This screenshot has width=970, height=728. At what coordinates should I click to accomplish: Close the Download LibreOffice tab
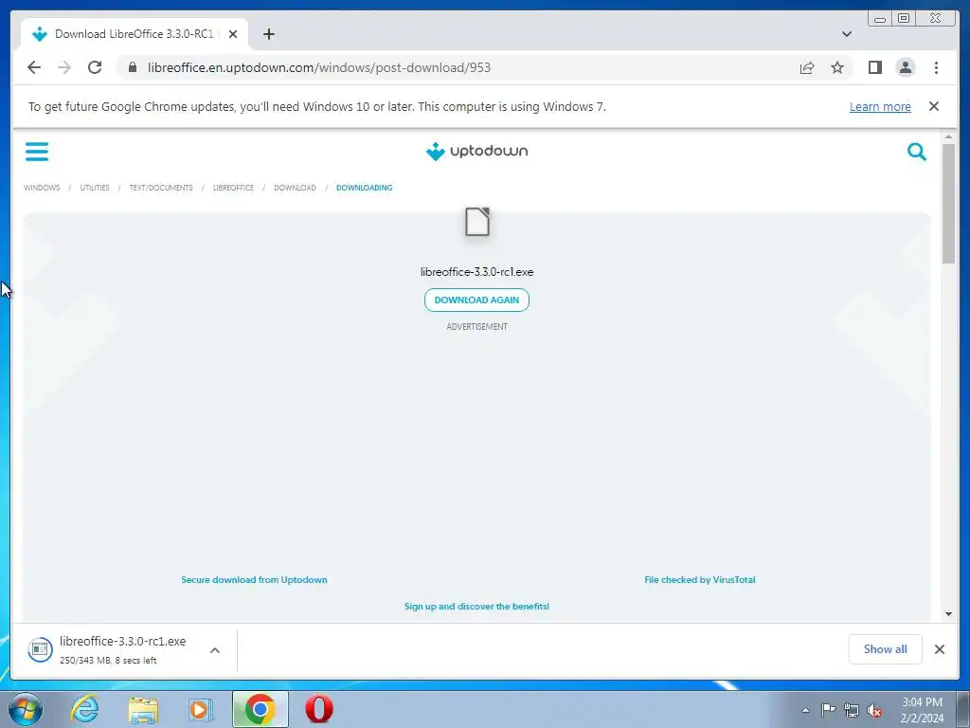233,34
